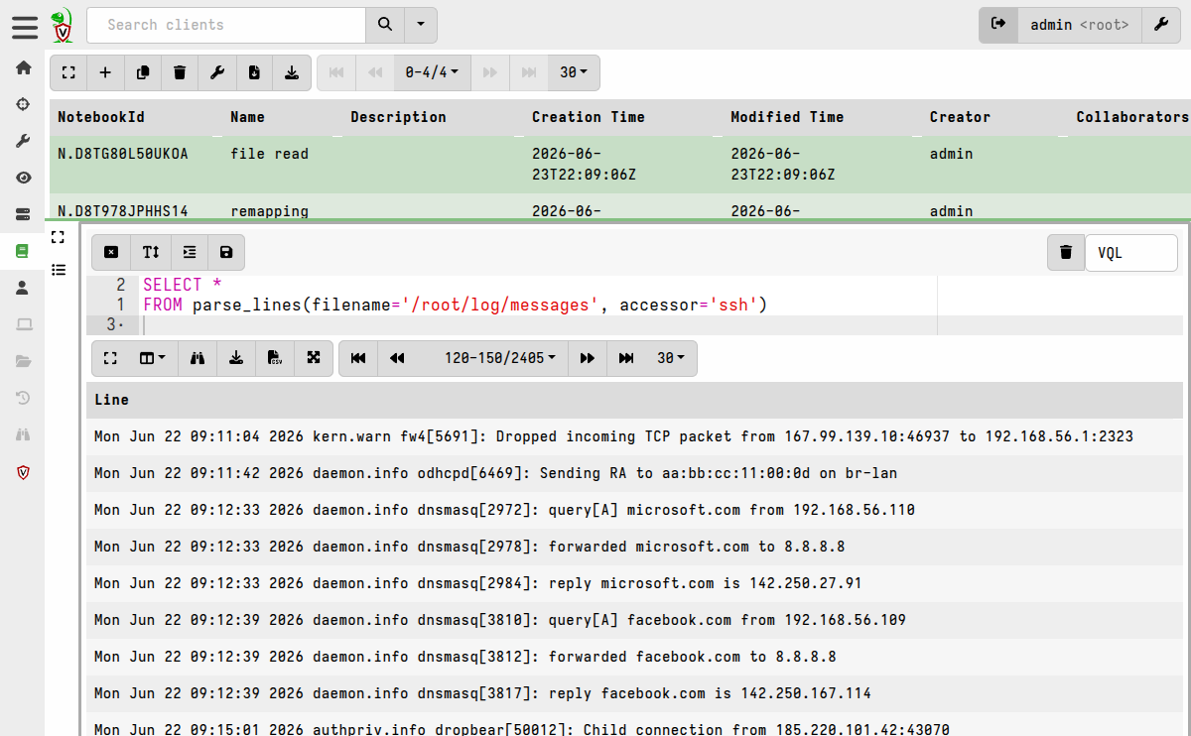Viewport: 1191px width, 736px height.
Task: Open the VQL cell type selector
Action: click(x=1130, y=253)
